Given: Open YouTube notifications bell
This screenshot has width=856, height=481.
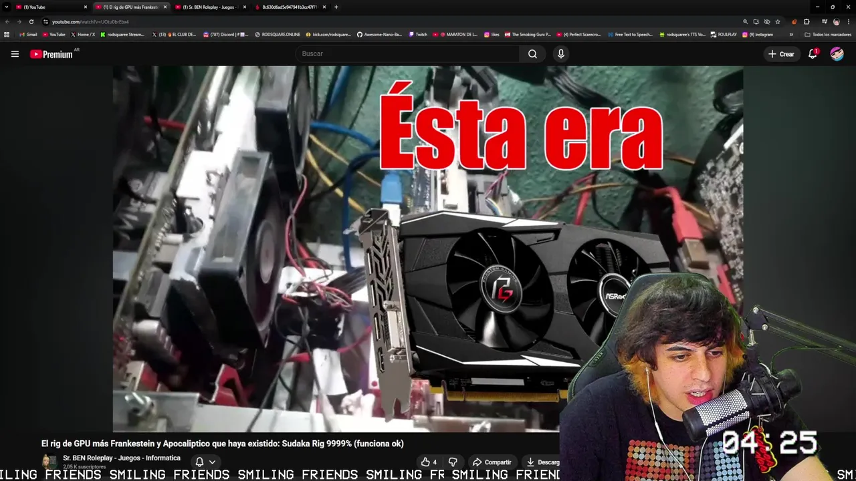Looking at the screenshot, I should click(813, 54).
